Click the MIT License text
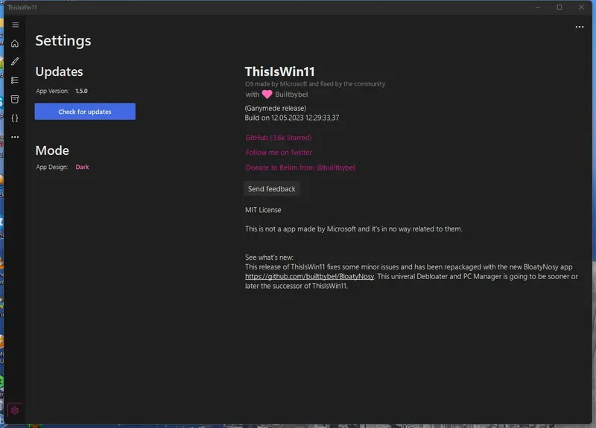This screenshot has width=596, height=428. [263, 210]
